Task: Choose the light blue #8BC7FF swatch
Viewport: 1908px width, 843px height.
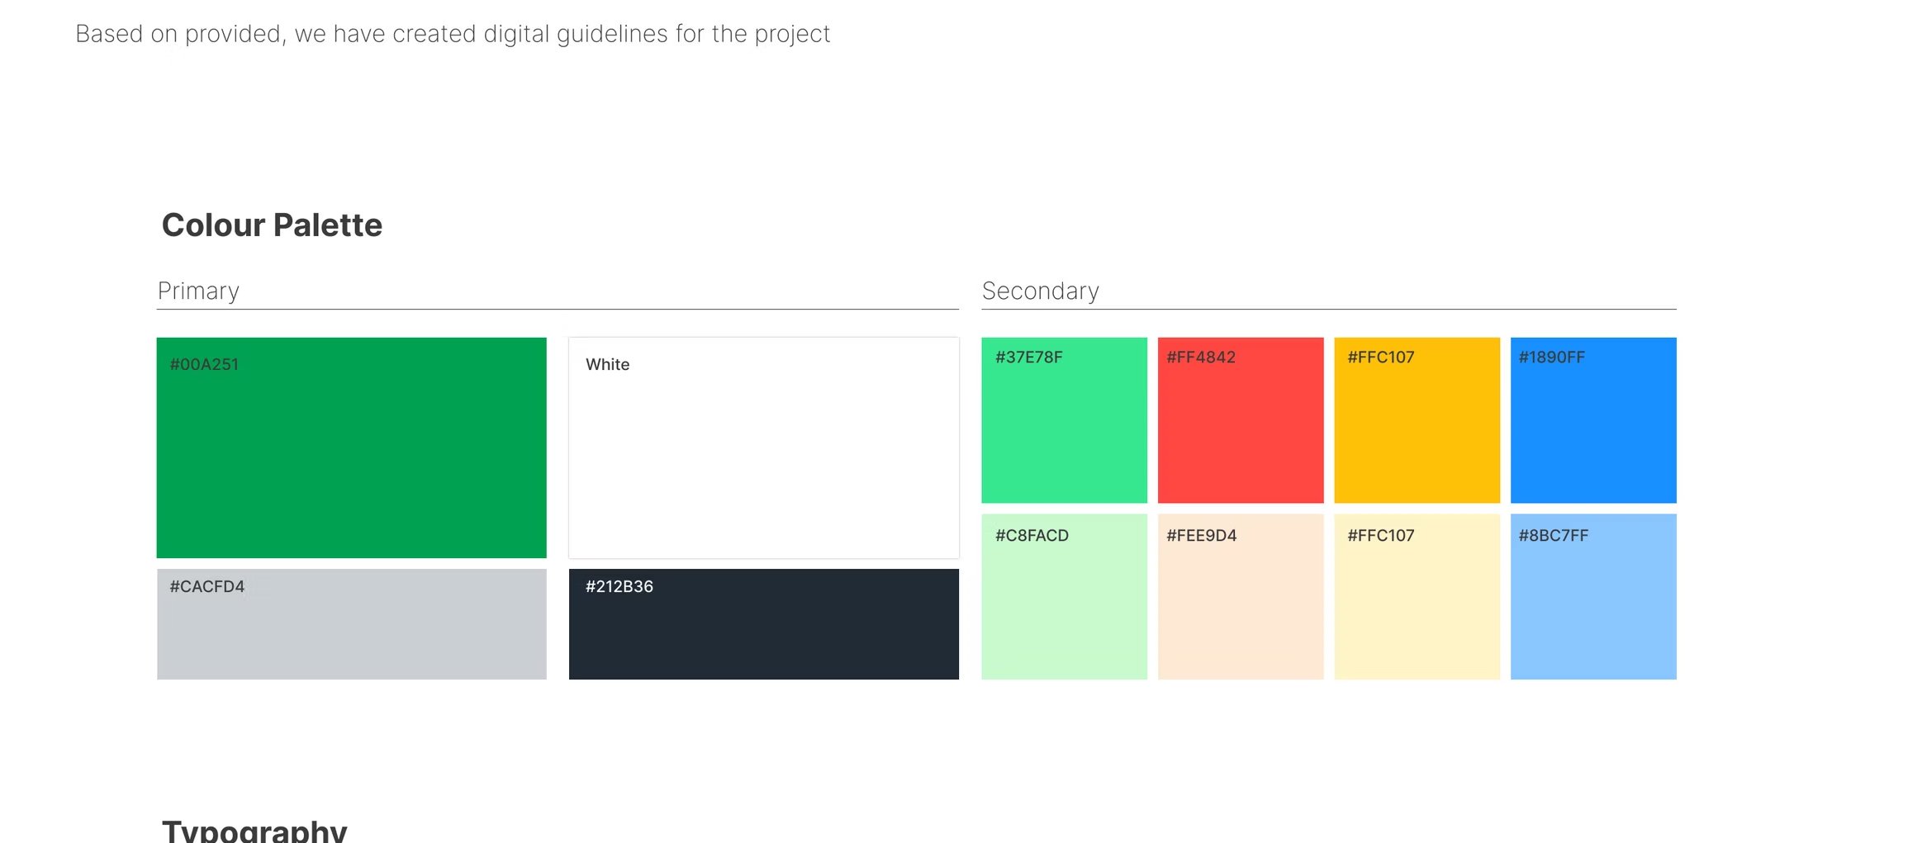Action: [x=1593, y=597]
